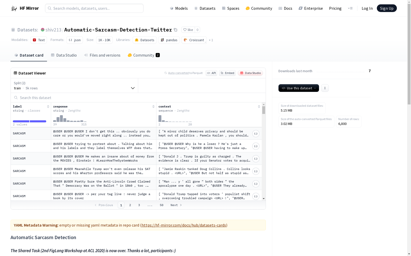Click the heart like button

point(188,30)
